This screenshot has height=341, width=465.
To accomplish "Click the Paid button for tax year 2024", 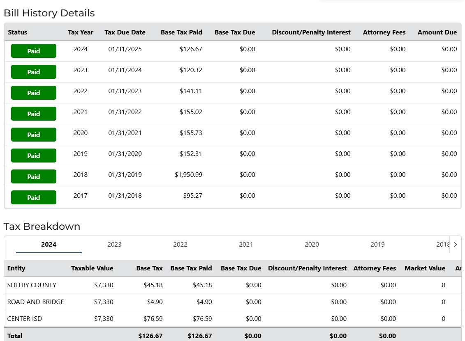I will 34,51.
